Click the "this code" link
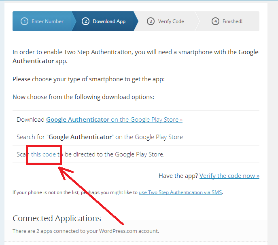Viewport: 278px width, 245px height. pyautogui.click(x=43, y=154)
